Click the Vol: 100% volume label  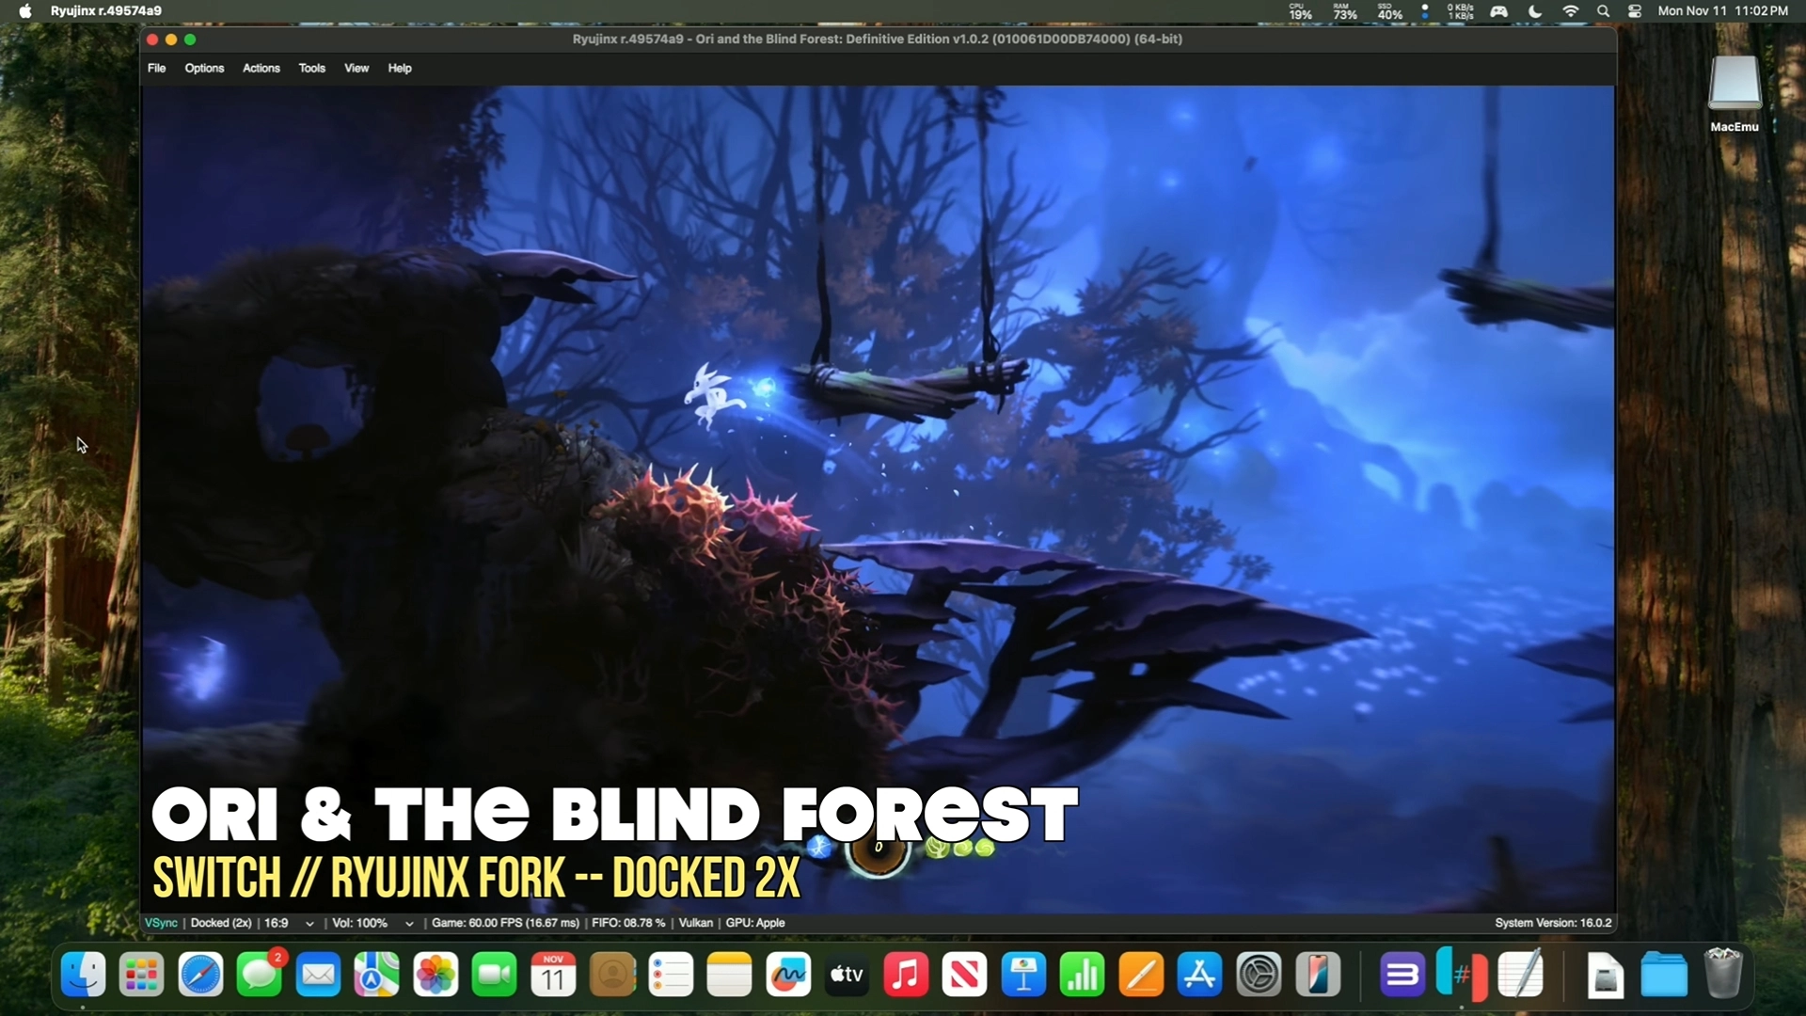[x=360, y=923]
